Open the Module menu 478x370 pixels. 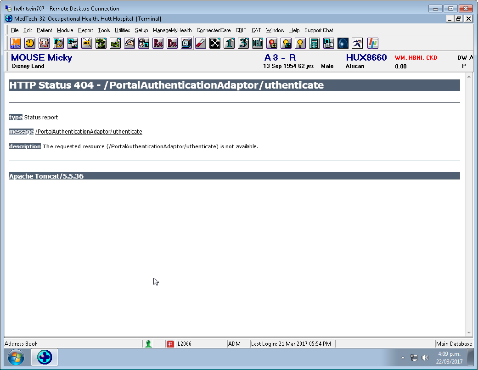pyautogui.click(x=65, y=30)
